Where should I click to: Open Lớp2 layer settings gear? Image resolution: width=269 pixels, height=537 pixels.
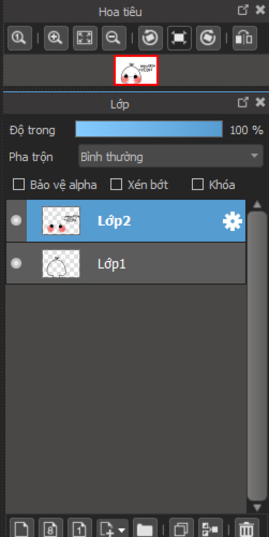point(232,221)
